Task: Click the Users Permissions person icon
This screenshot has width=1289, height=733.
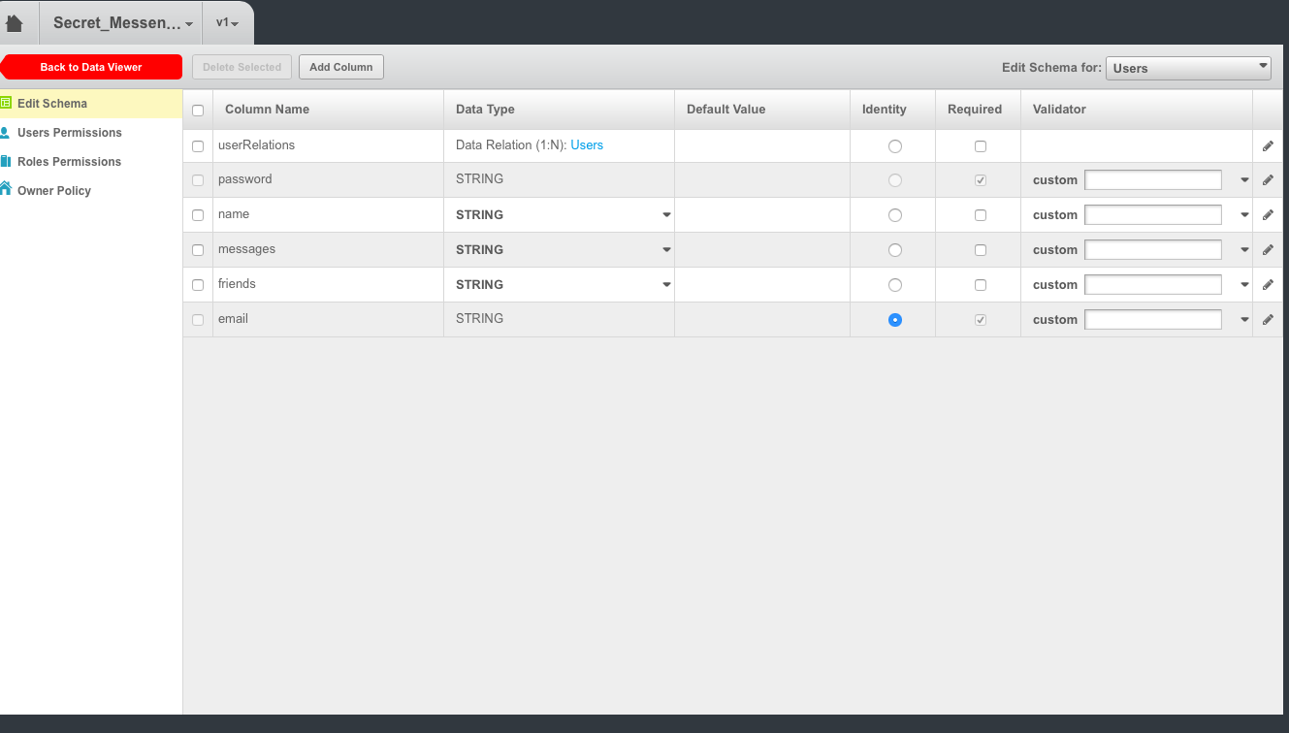Action: (x=6, y=132)
